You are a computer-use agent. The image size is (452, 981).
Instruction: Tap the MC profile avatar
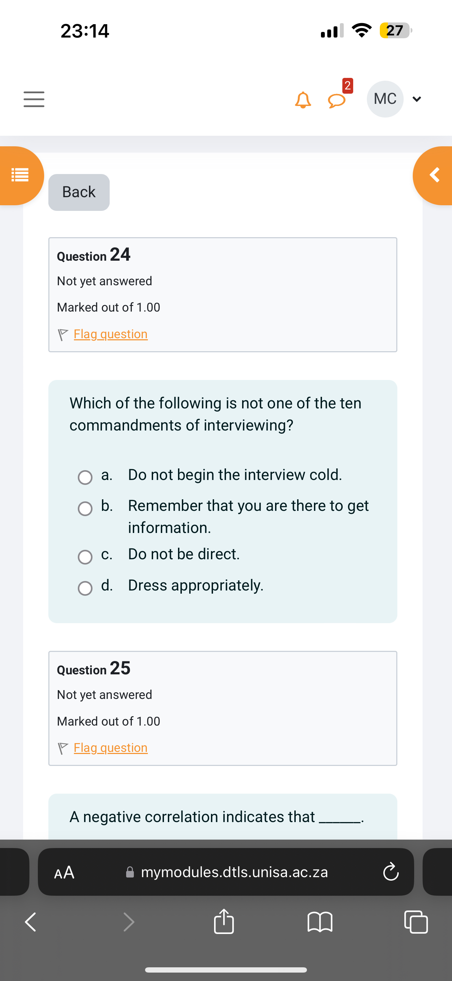coord(385,99)
